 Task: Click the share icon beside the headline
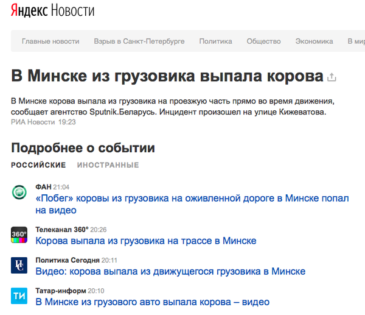click(x=332, y=77)
